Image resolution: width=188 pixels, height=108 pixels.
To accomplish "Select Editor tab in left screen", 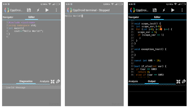I will coord(31,17).
